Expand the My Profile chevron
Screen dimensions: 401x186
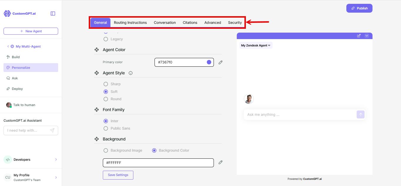56,177
